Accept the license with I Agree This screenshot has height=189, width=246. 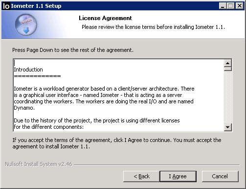tap(178, 176)
